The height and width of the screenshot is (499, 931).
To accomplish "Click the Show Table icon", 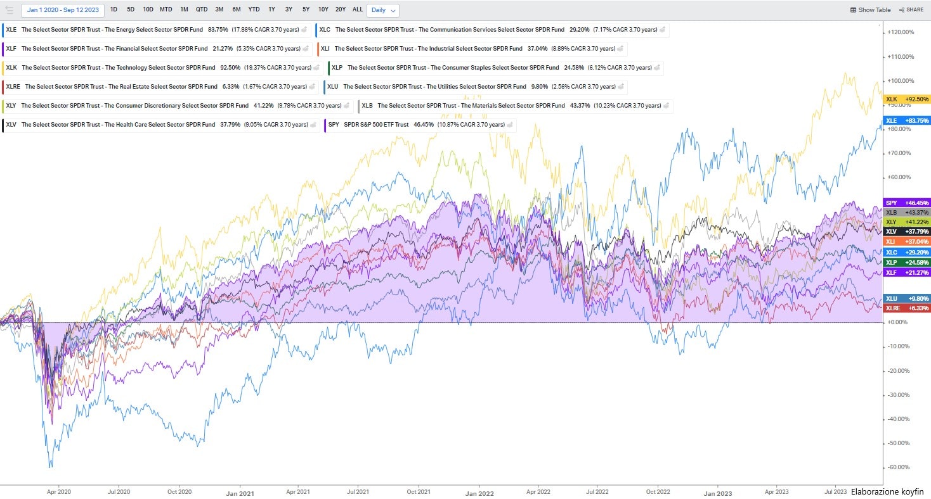I will [x=854, y=10].
